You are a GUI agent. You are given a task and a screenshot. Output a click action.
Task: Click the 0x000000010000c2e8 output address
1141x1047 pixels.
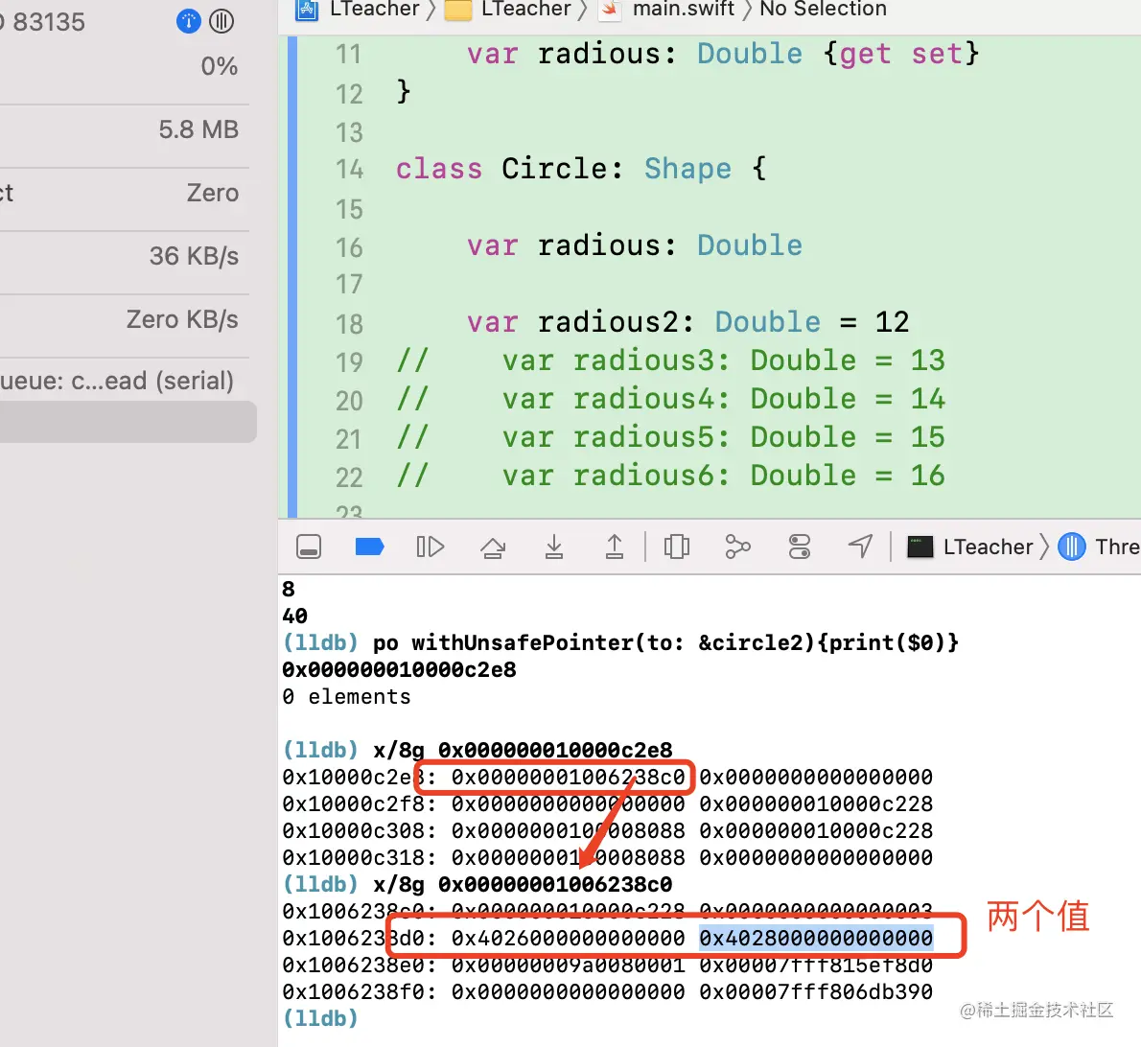[400, 669]
